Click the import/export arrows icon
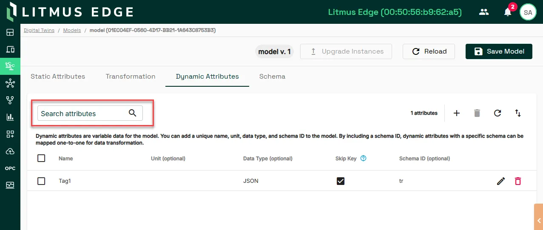 pos(518,113)
